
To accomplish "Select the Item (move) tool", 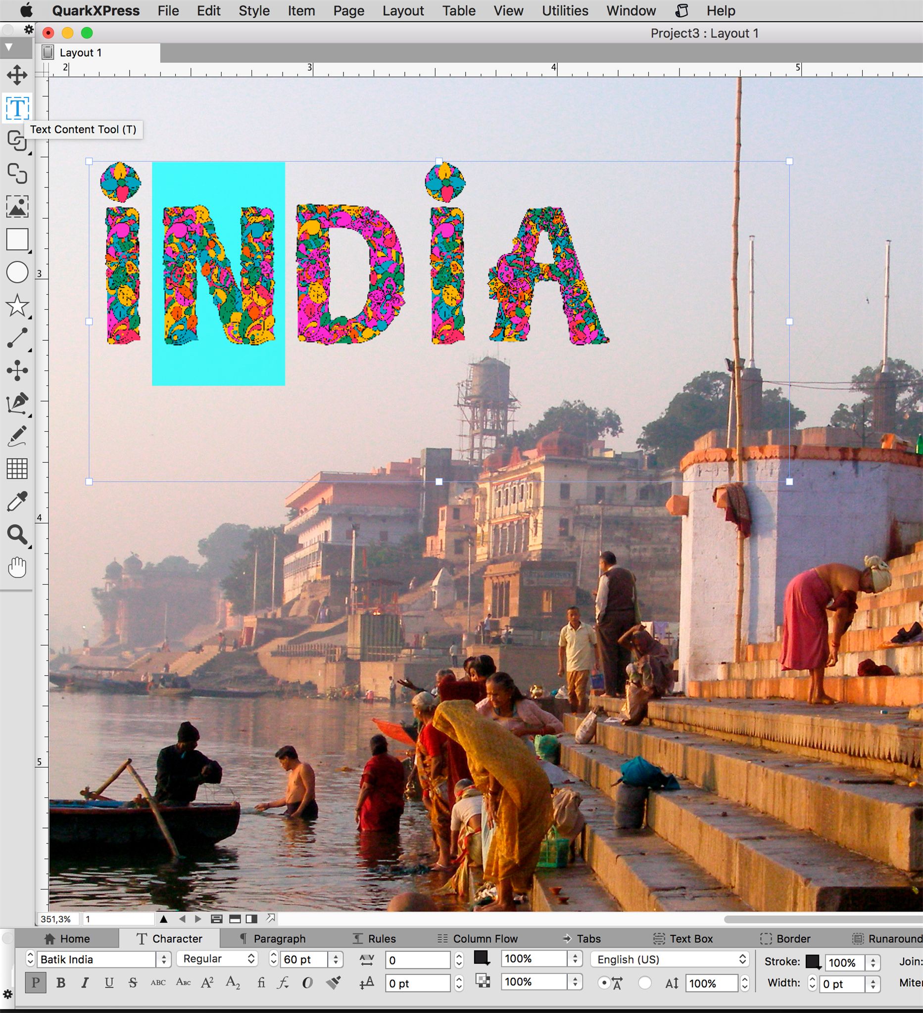I will [17, 75].
